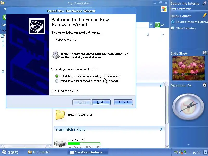The width and height of the screenshot is (208, 156).
Task: Click the taskbar corner dropdown arrow
Action: pyautogui.click(x=205, y=152)
